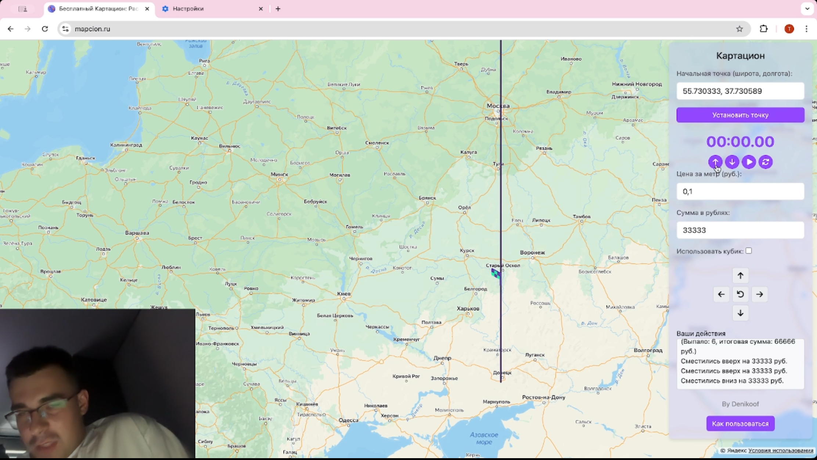The width and height of the screenshot is (817, 460).
Task: Click the purple up-arrow timer button
Action: 715,162
